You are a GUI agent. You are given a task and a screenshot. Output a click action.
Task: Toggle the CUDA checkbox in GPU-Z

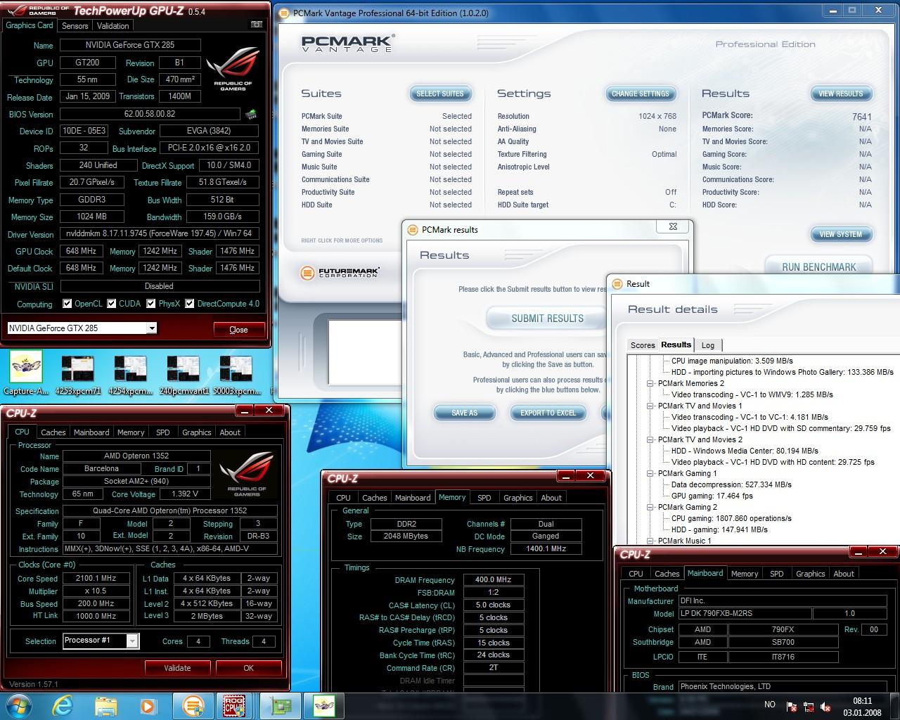tap(111, 304)
